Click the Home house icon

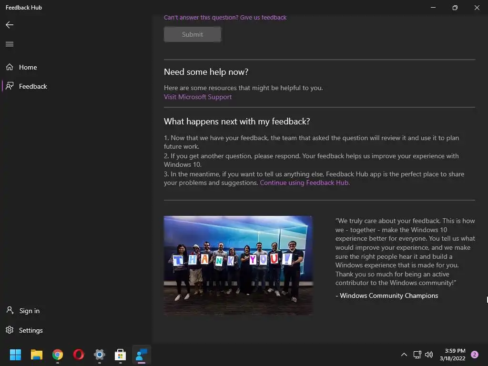click(x=10, y=67)
